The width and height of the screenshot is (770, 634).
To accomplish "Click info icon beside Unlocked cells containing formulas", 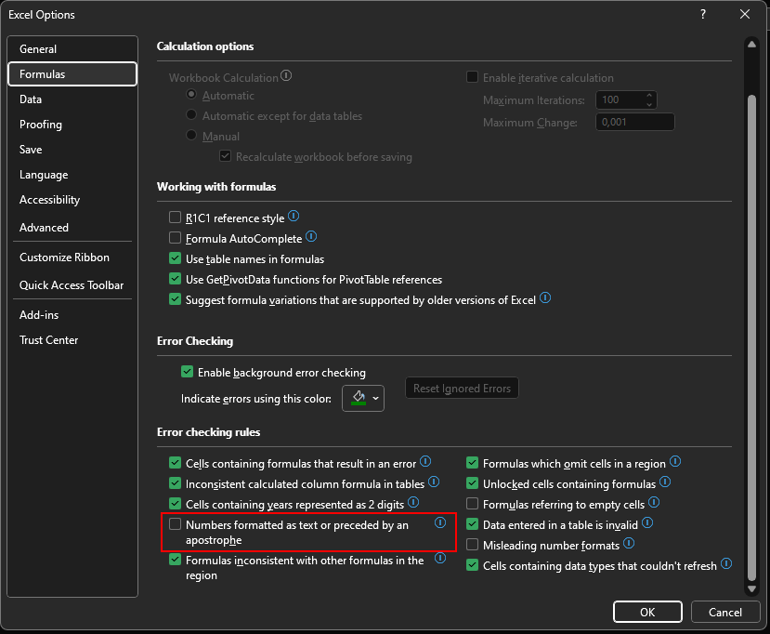I will click(665, 482).
